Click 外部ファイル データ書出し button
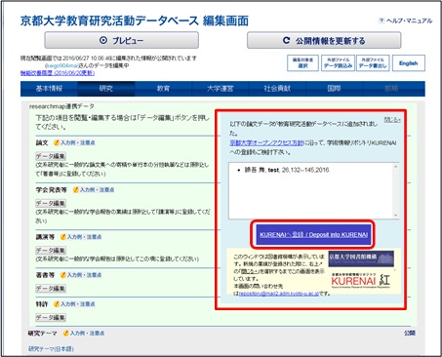Image resolution: width=442 pixels, height=357 pixels. tap(373, 62)
